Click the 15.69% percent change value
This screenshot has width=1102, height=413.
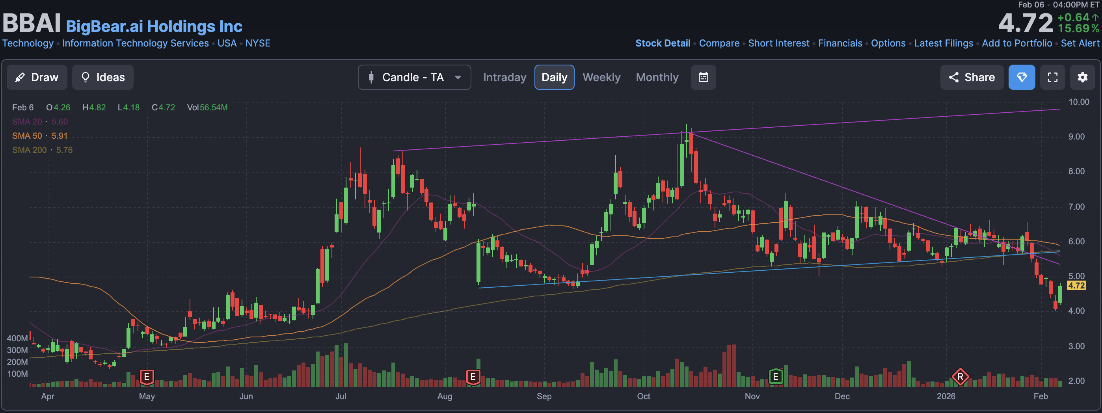point(1078,29)
